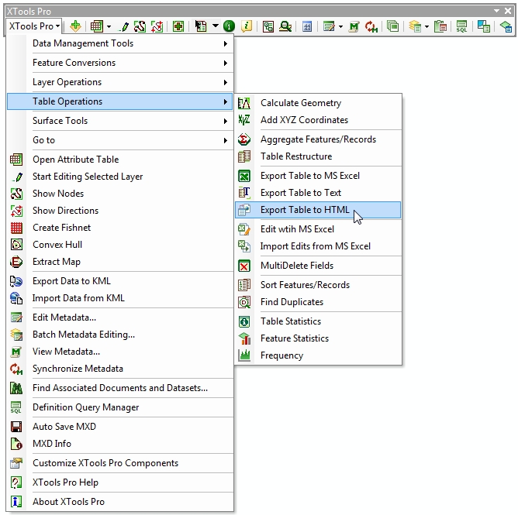
Task: Open Feature Statistics
Action: point(318,338)
